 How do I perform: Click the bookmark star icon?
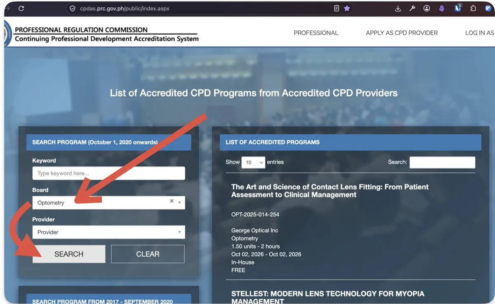(347, 8)
